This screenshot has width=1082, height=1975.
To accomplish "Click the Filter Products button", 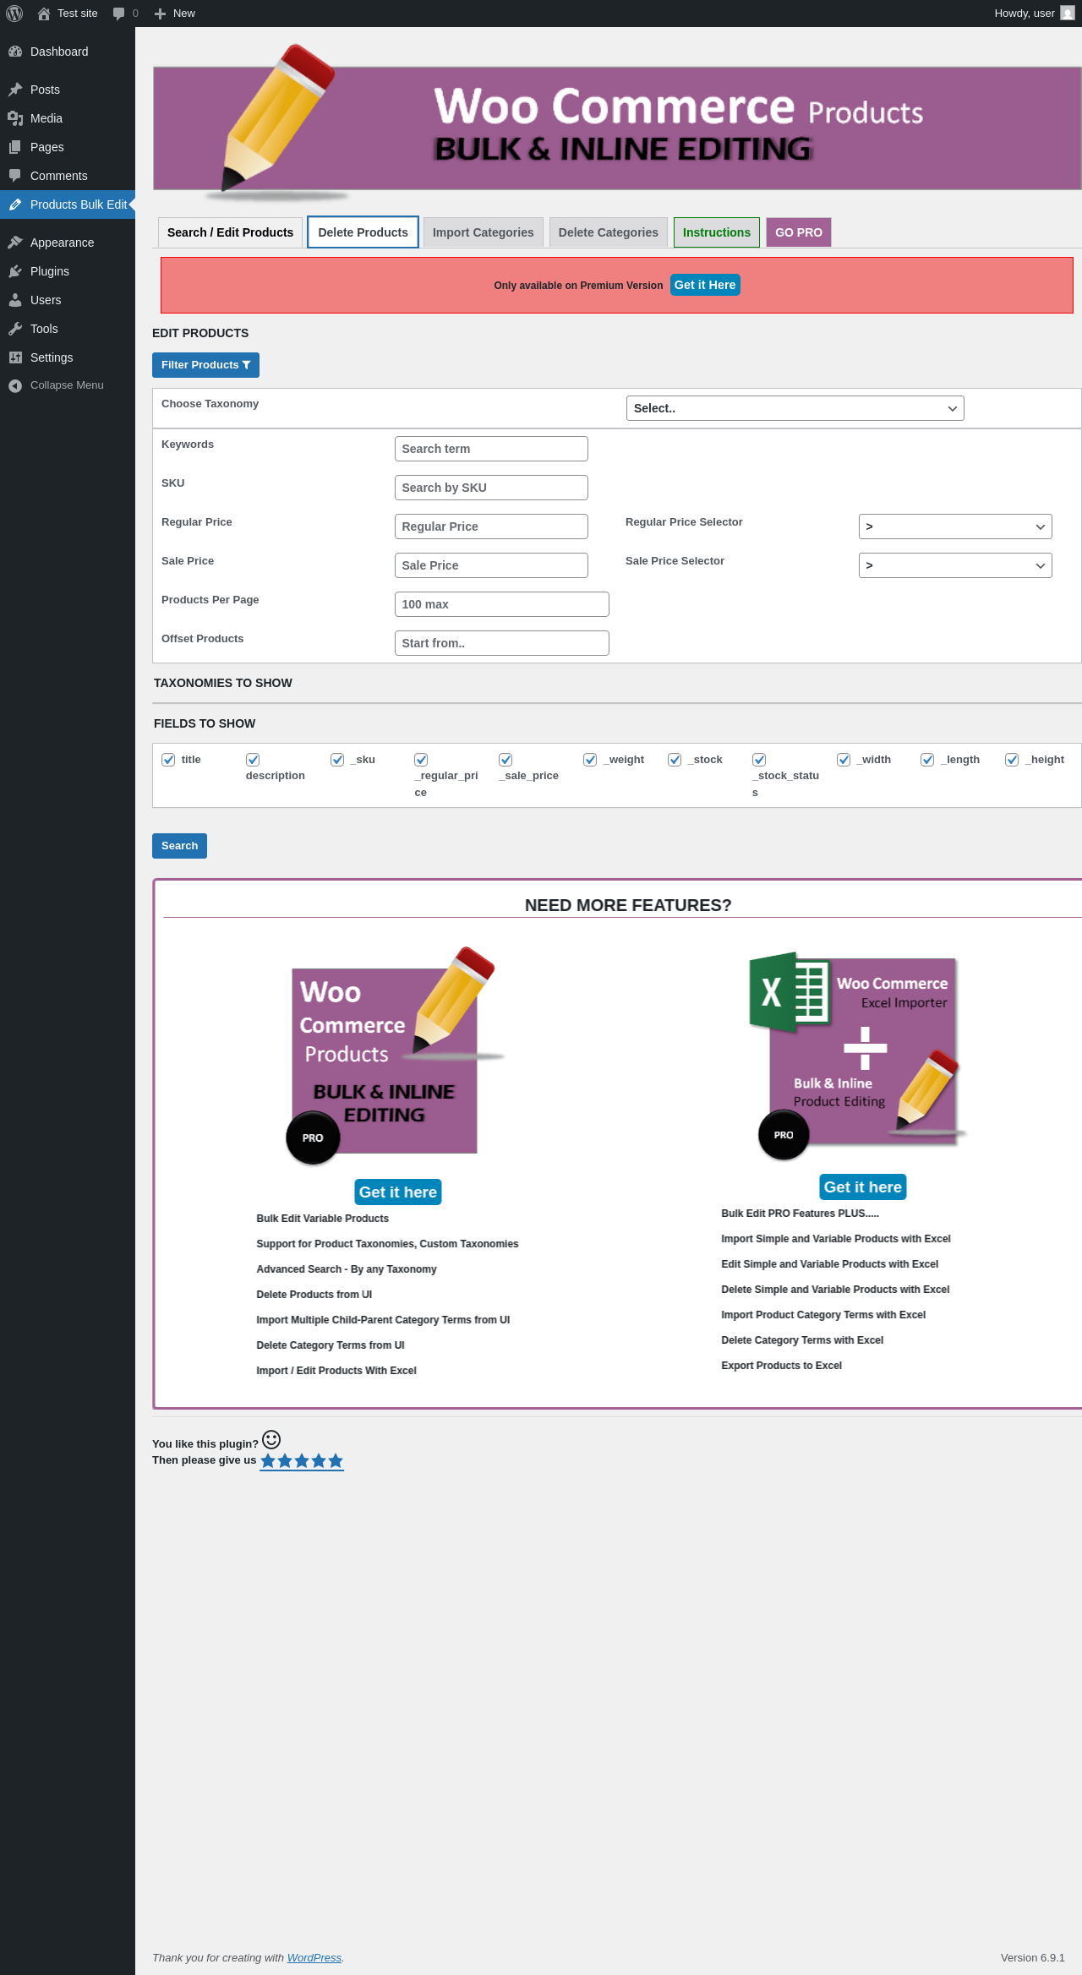I will (205, 365).
